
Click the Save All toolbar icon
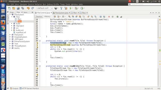23,8
